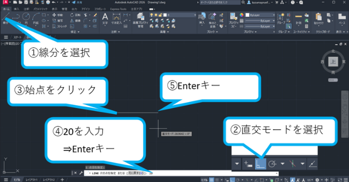Viewport: 349px width, 182px height.
Task: Select the 鏡像 (Mirror) tool
Action: (75, 20)
